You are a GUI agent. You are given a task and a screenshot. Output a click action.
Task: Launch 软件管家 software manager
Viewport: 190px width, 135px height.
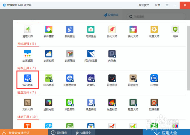tap(48, 31)
